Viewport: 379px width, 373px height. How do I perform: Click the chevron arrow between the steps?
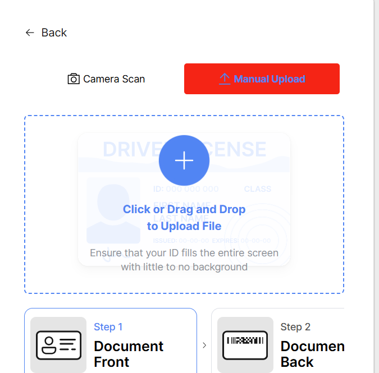(204, 346)
